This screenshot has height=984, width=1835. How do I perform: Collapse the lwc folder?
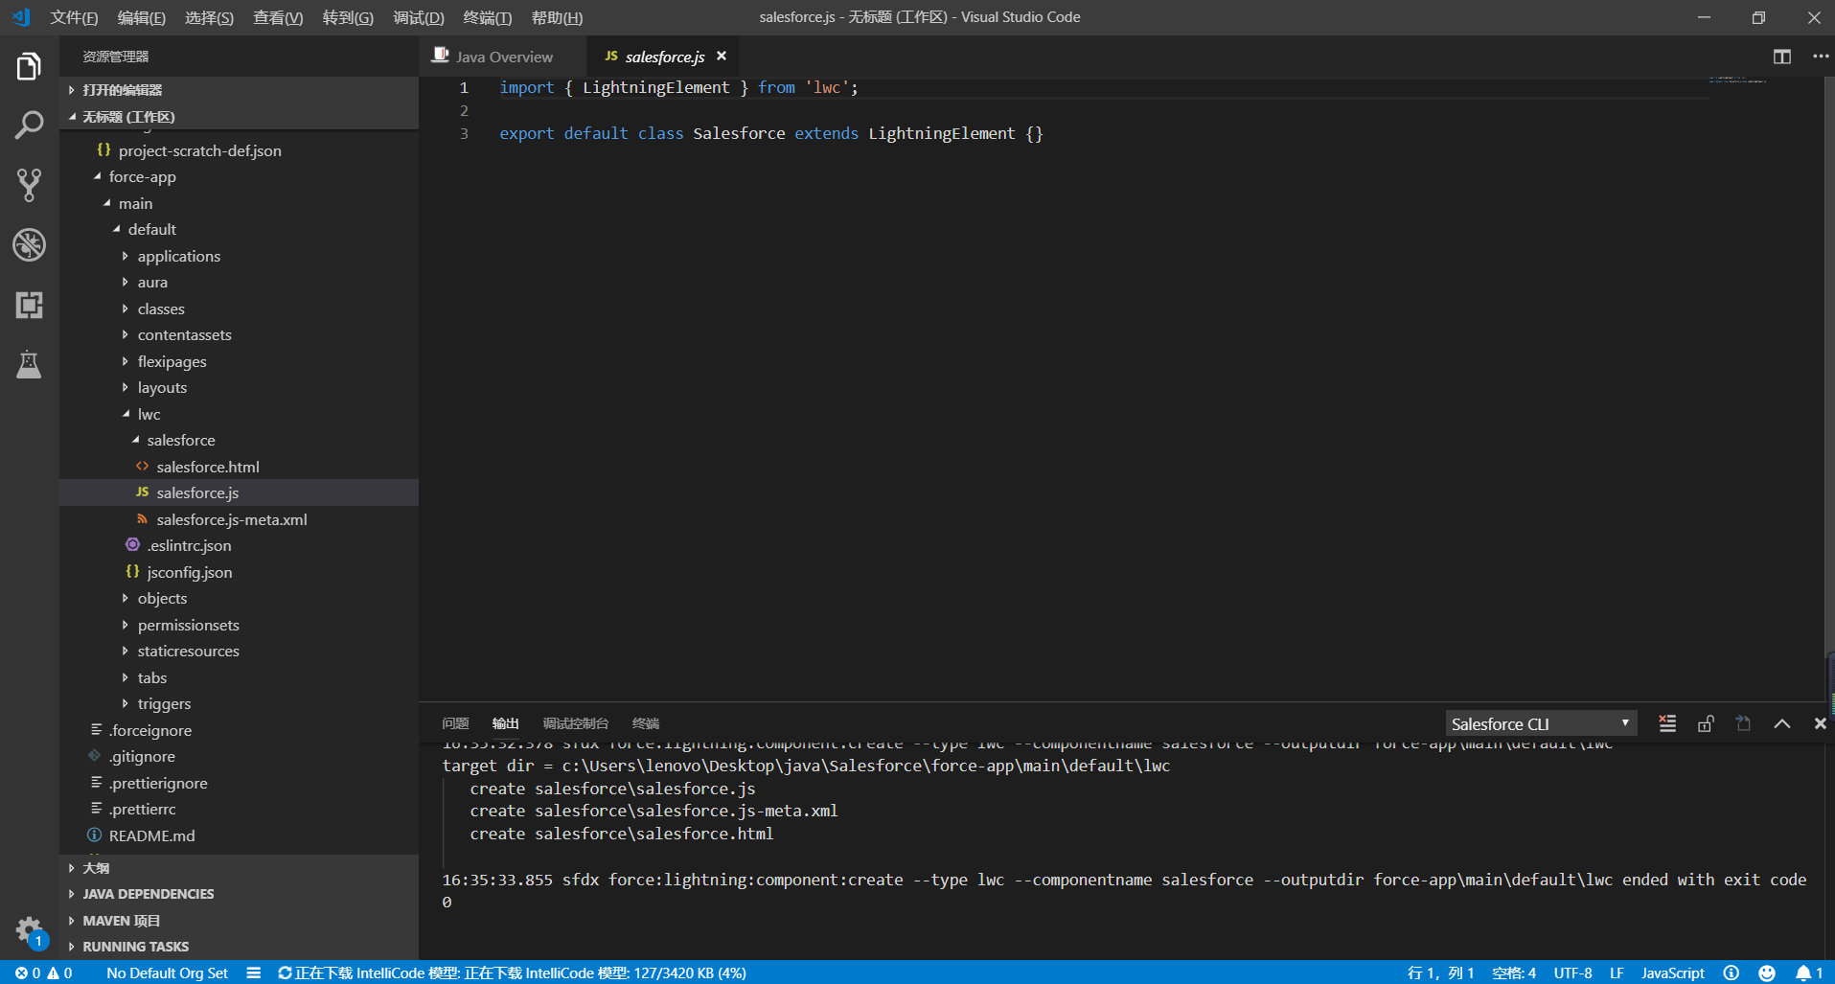[239, 414]
